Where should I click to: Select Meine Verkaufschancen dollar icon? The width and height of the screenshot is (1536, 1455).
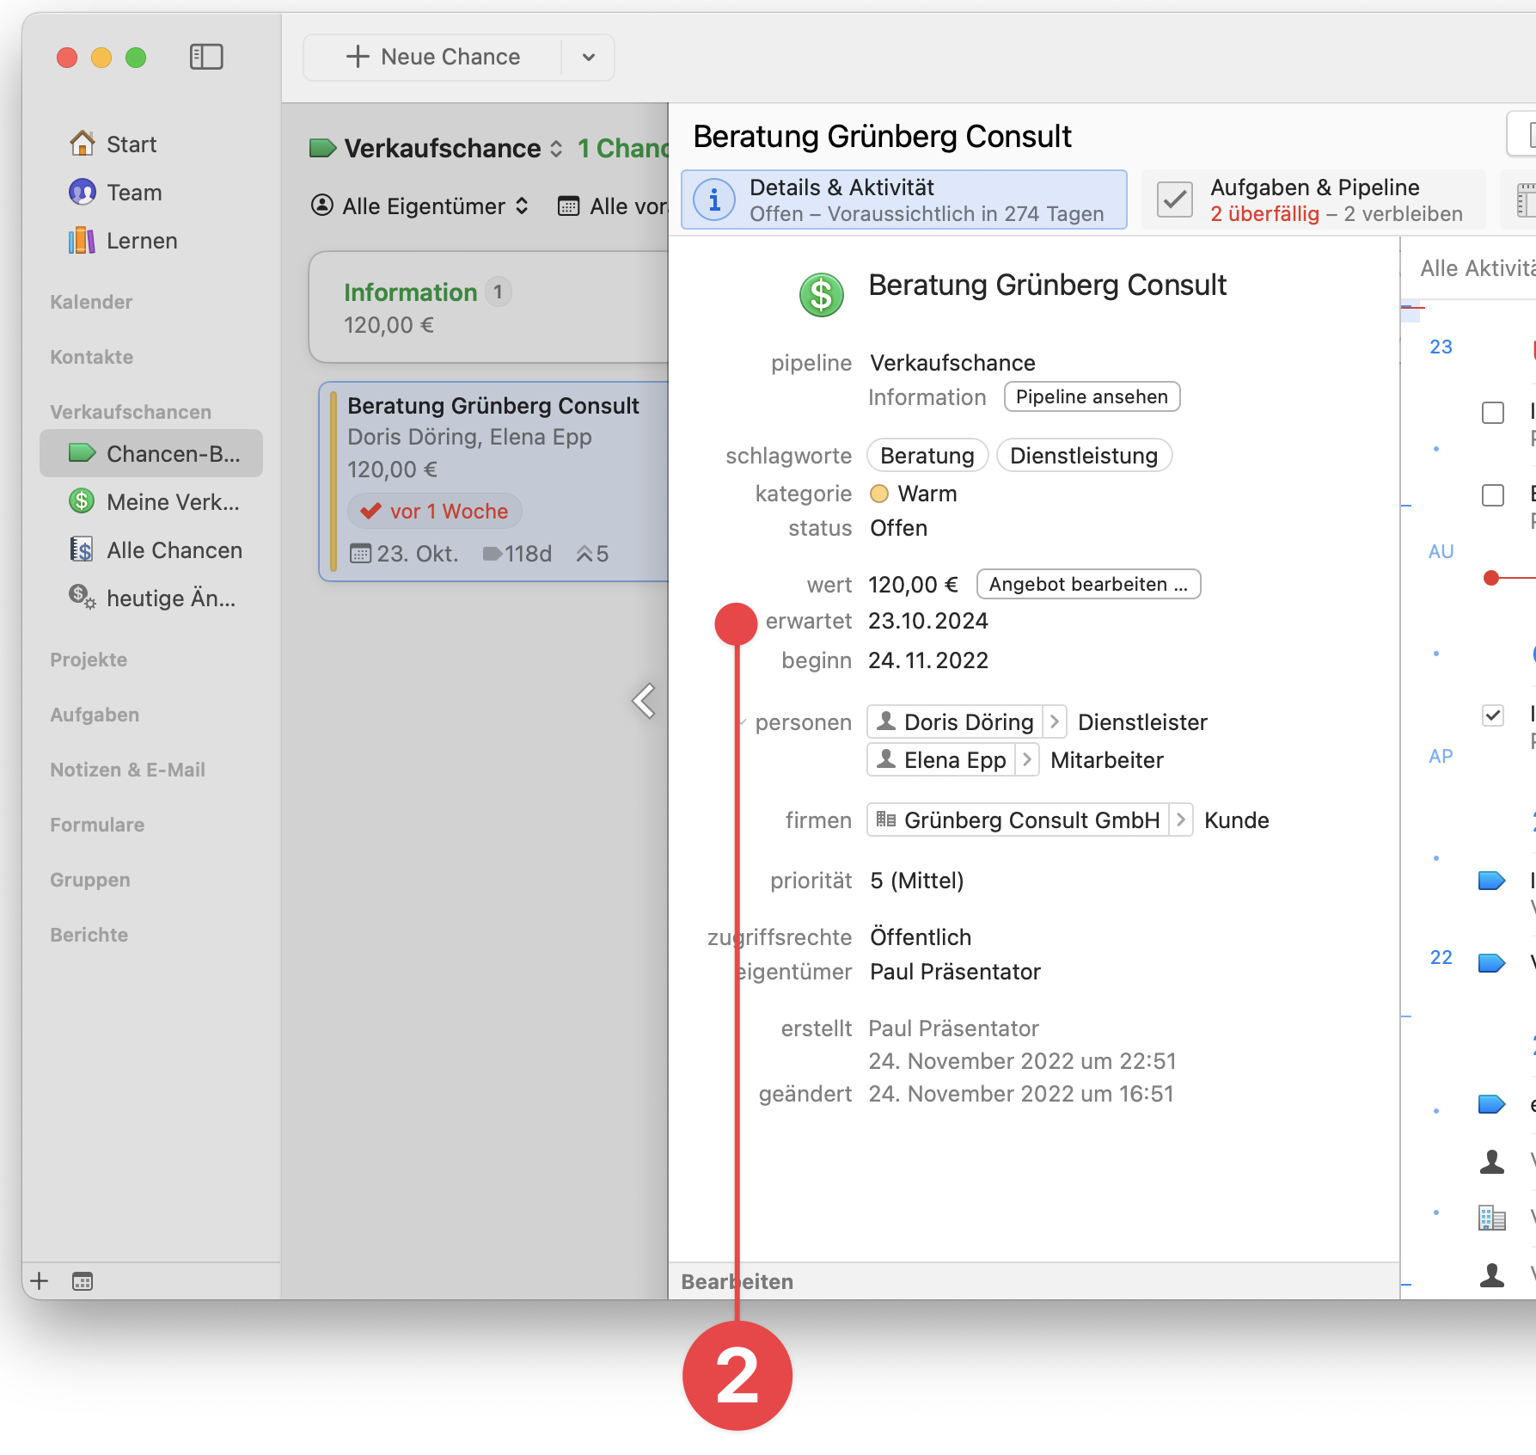[x=83, y=501]
